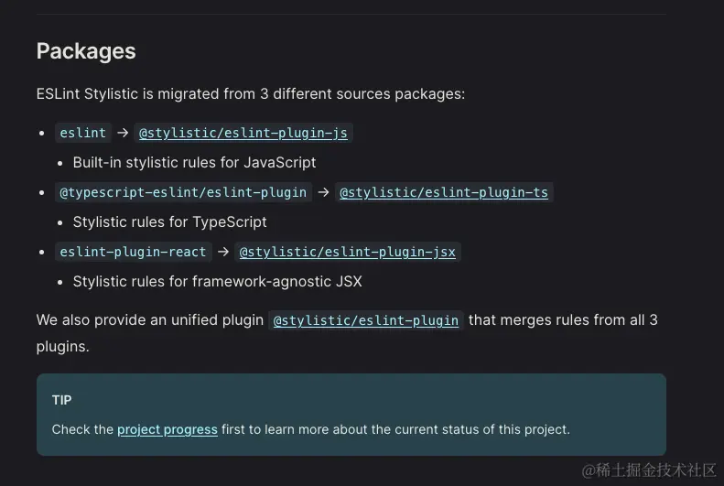Screen dimensions: 724x486
Task: Click the TIP box title
Action: [62, 400]
